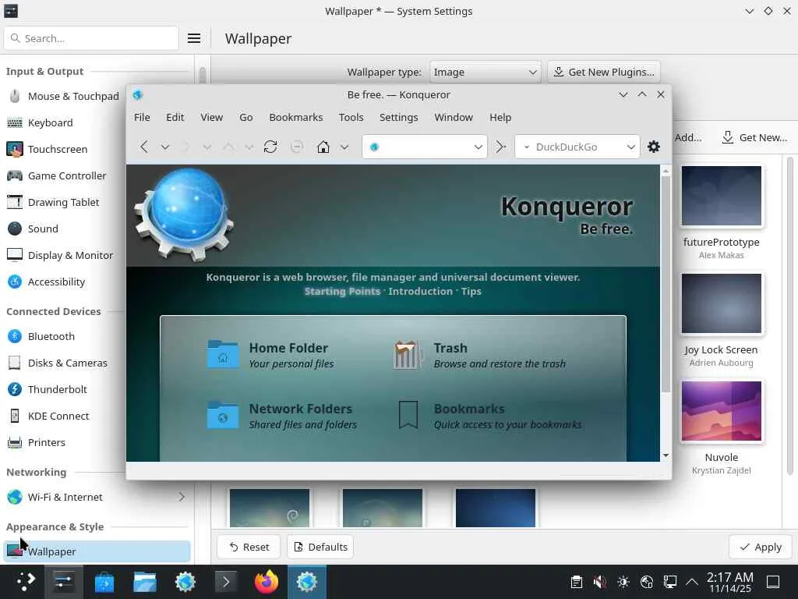798x599 pixels.
Task: Open Konqueror Settings menu
Action: [x=398, y=118]
